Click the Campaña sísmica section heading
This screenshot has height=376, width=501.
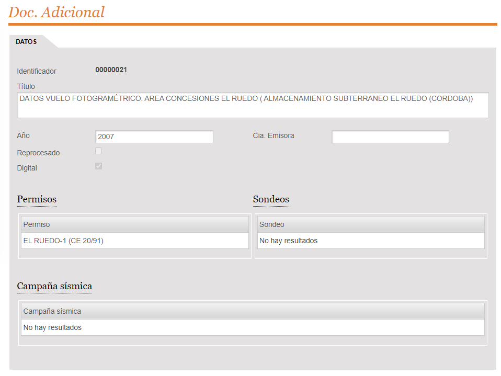(54, 286)
